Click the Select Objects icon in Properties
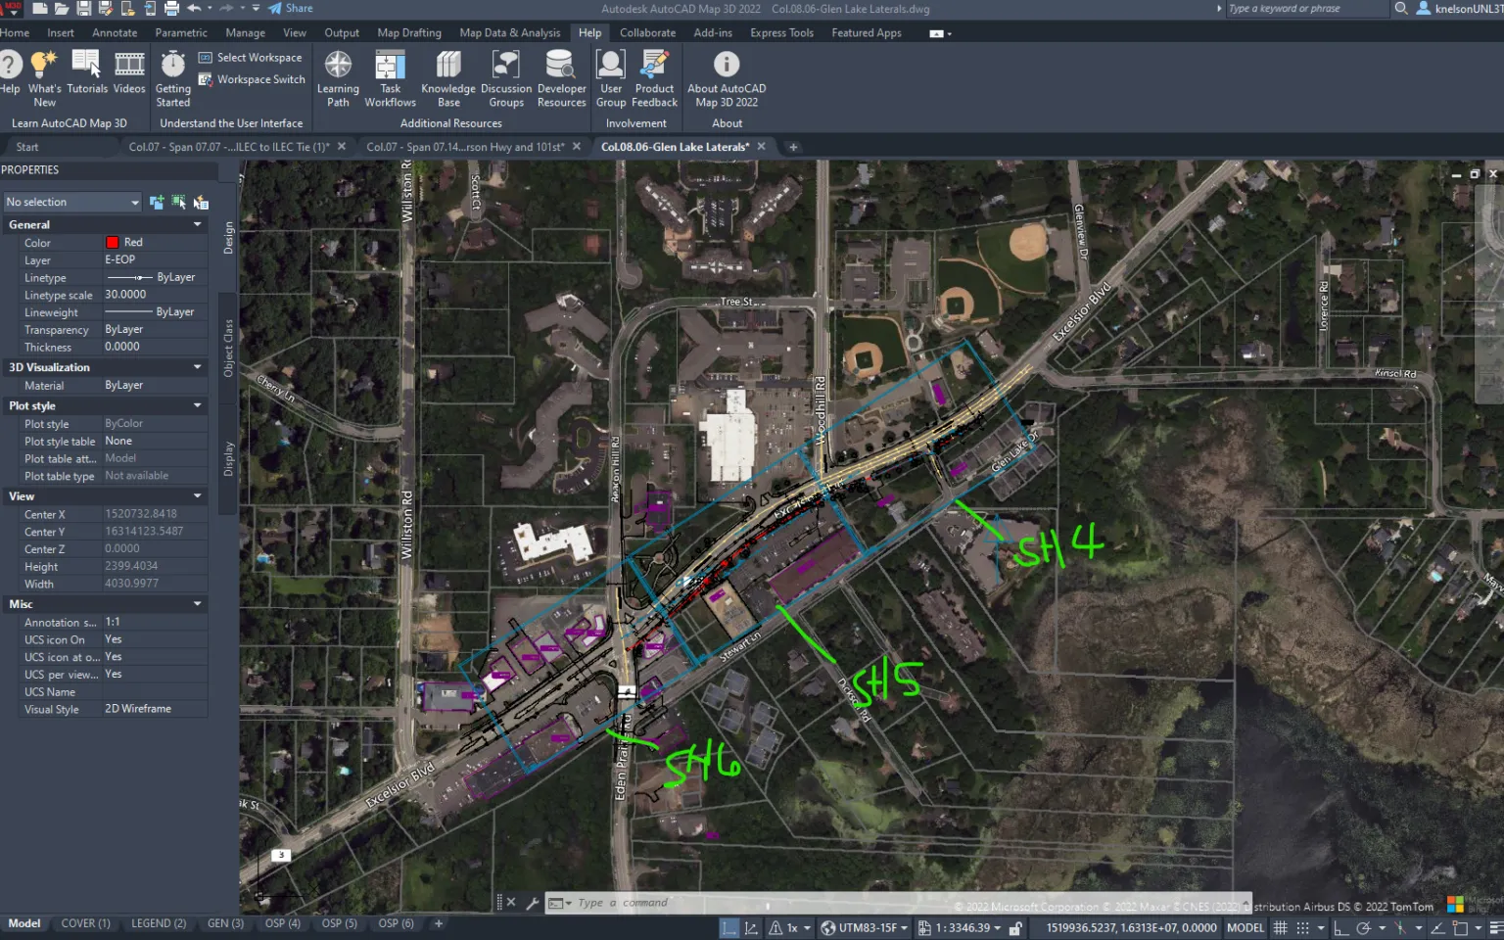 pos(178,203)
